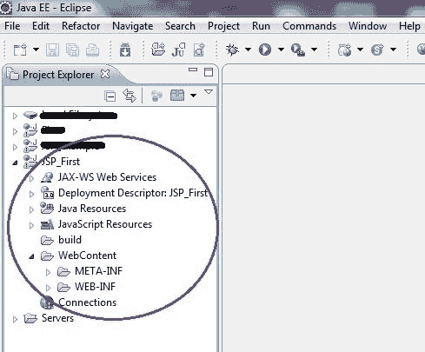Click the Android-style robot toolbar icon

tap(125, 50)
